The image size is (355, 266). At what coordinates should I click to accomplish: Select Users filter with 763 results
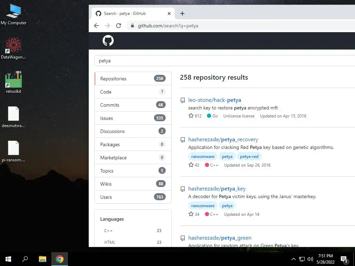click(133, 197)
